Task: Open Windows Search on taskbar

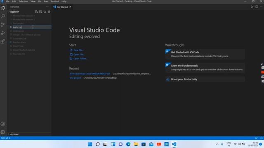Action: (98, 144)
